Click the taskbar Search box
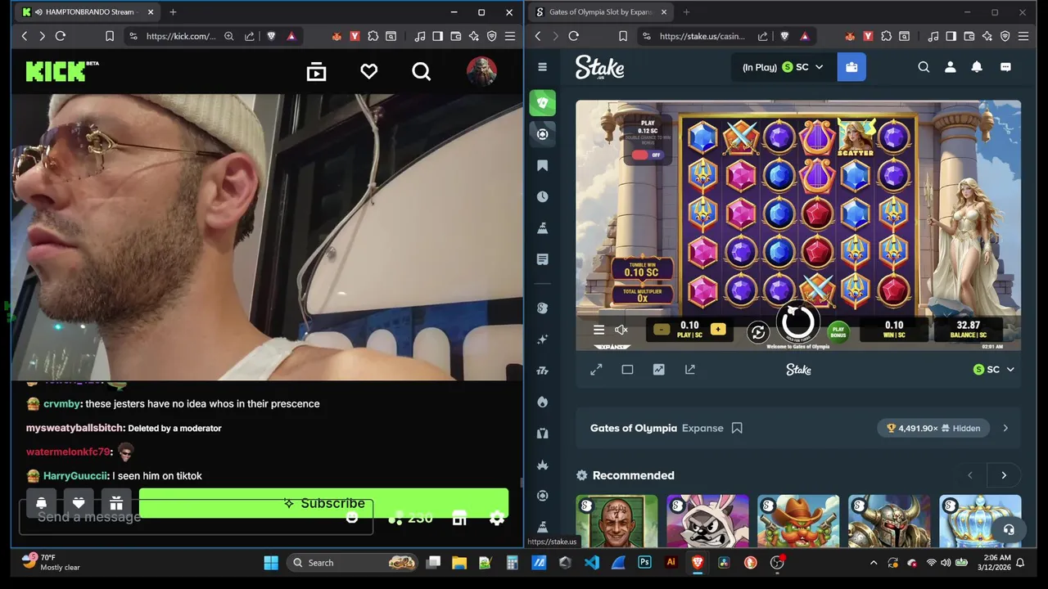The height and width of the screenshot is (589, 1048). tap(354, 563)
